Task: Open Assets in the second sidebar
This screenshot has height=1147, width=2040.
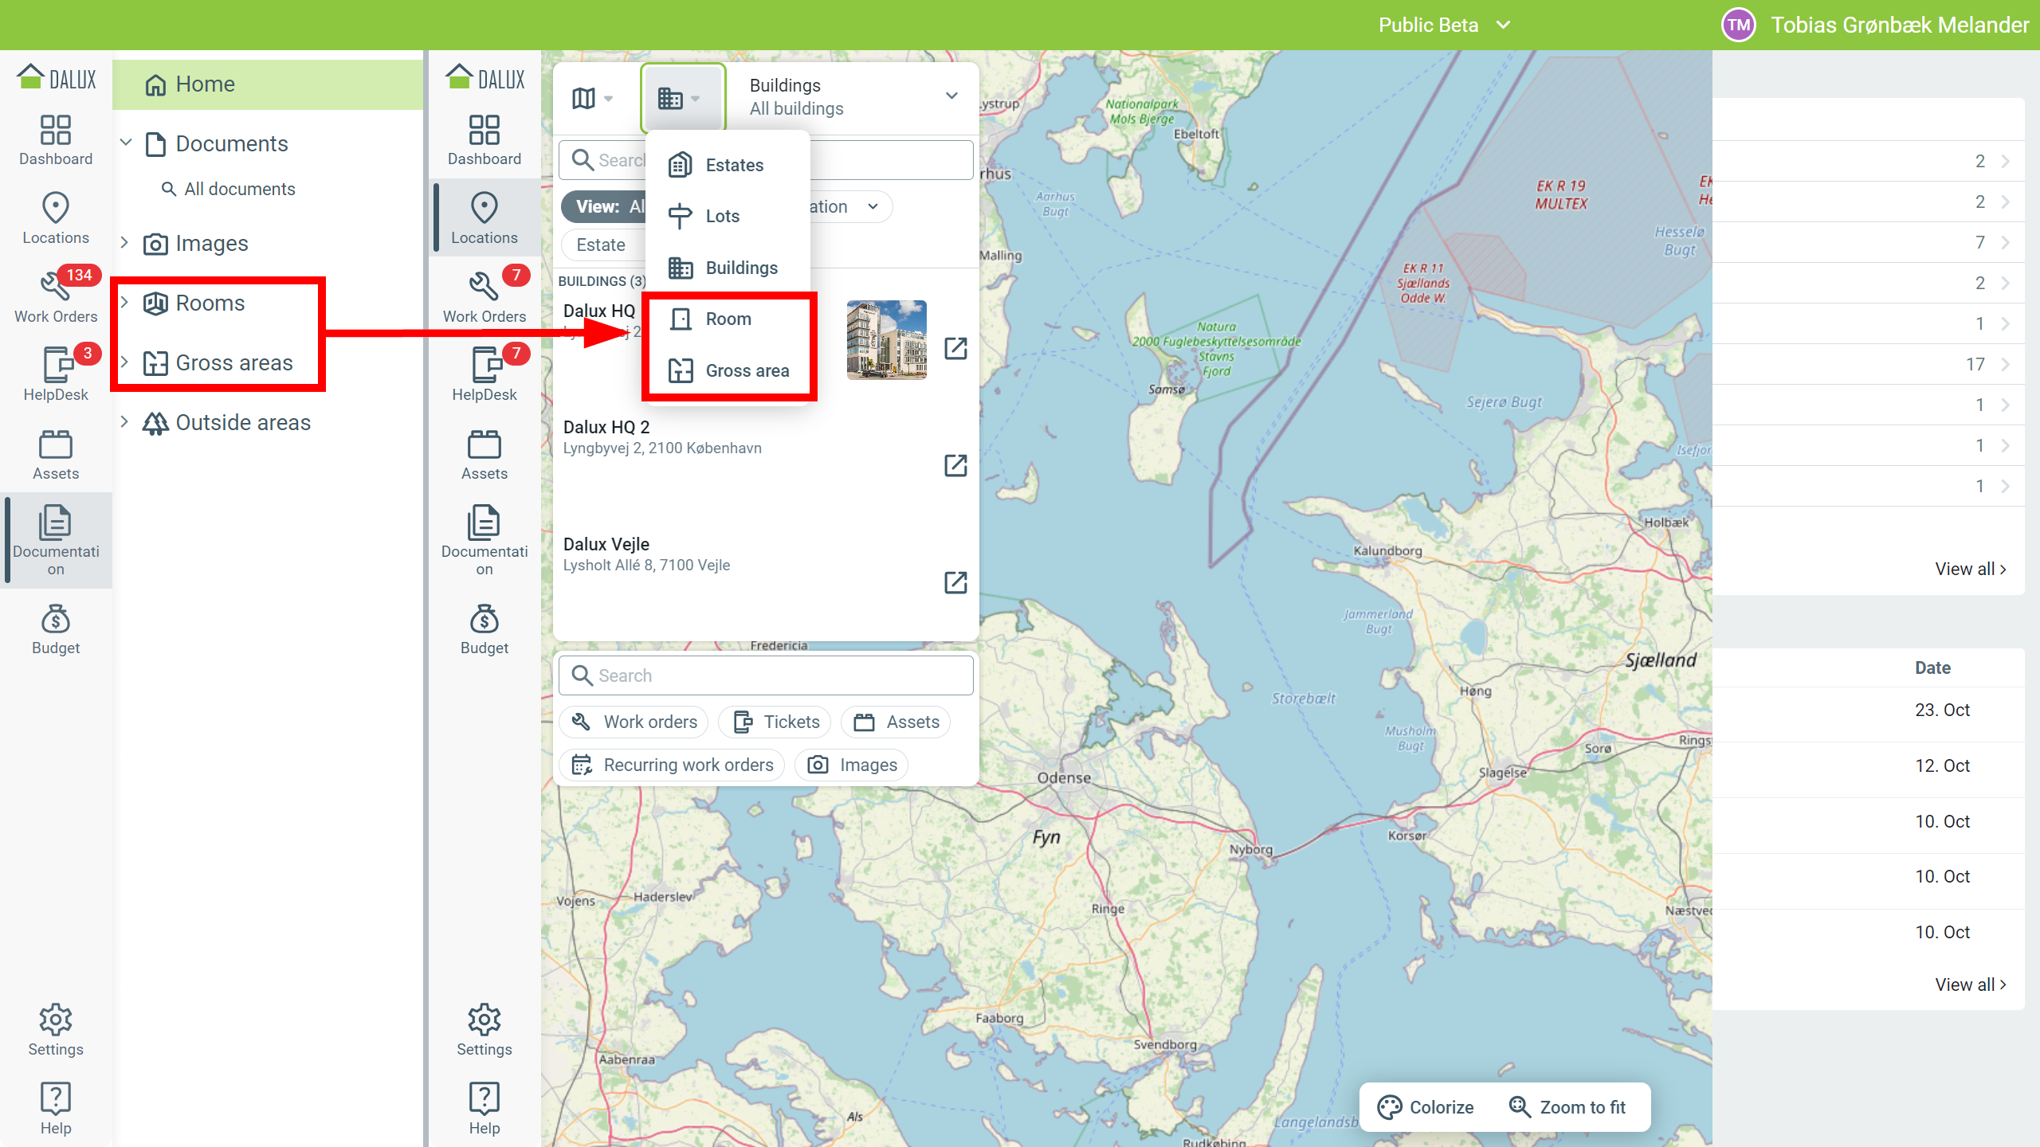Action: pyautogui.click(x=484, y=455)
